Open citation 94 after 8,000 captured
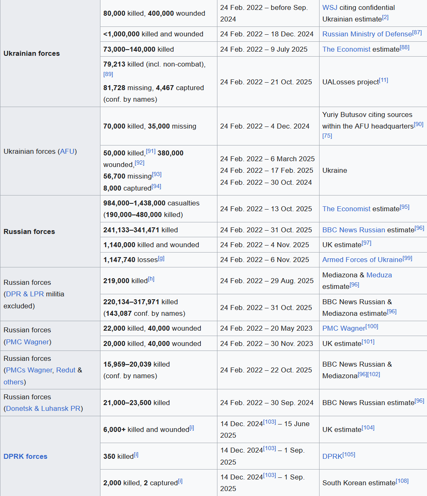This screenshot has height=496, width=427. point(156,186)
